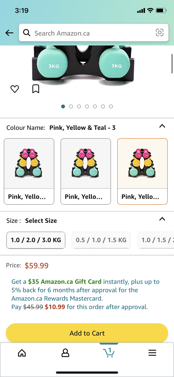Go to Home tab icon

[x=22, y=353]
